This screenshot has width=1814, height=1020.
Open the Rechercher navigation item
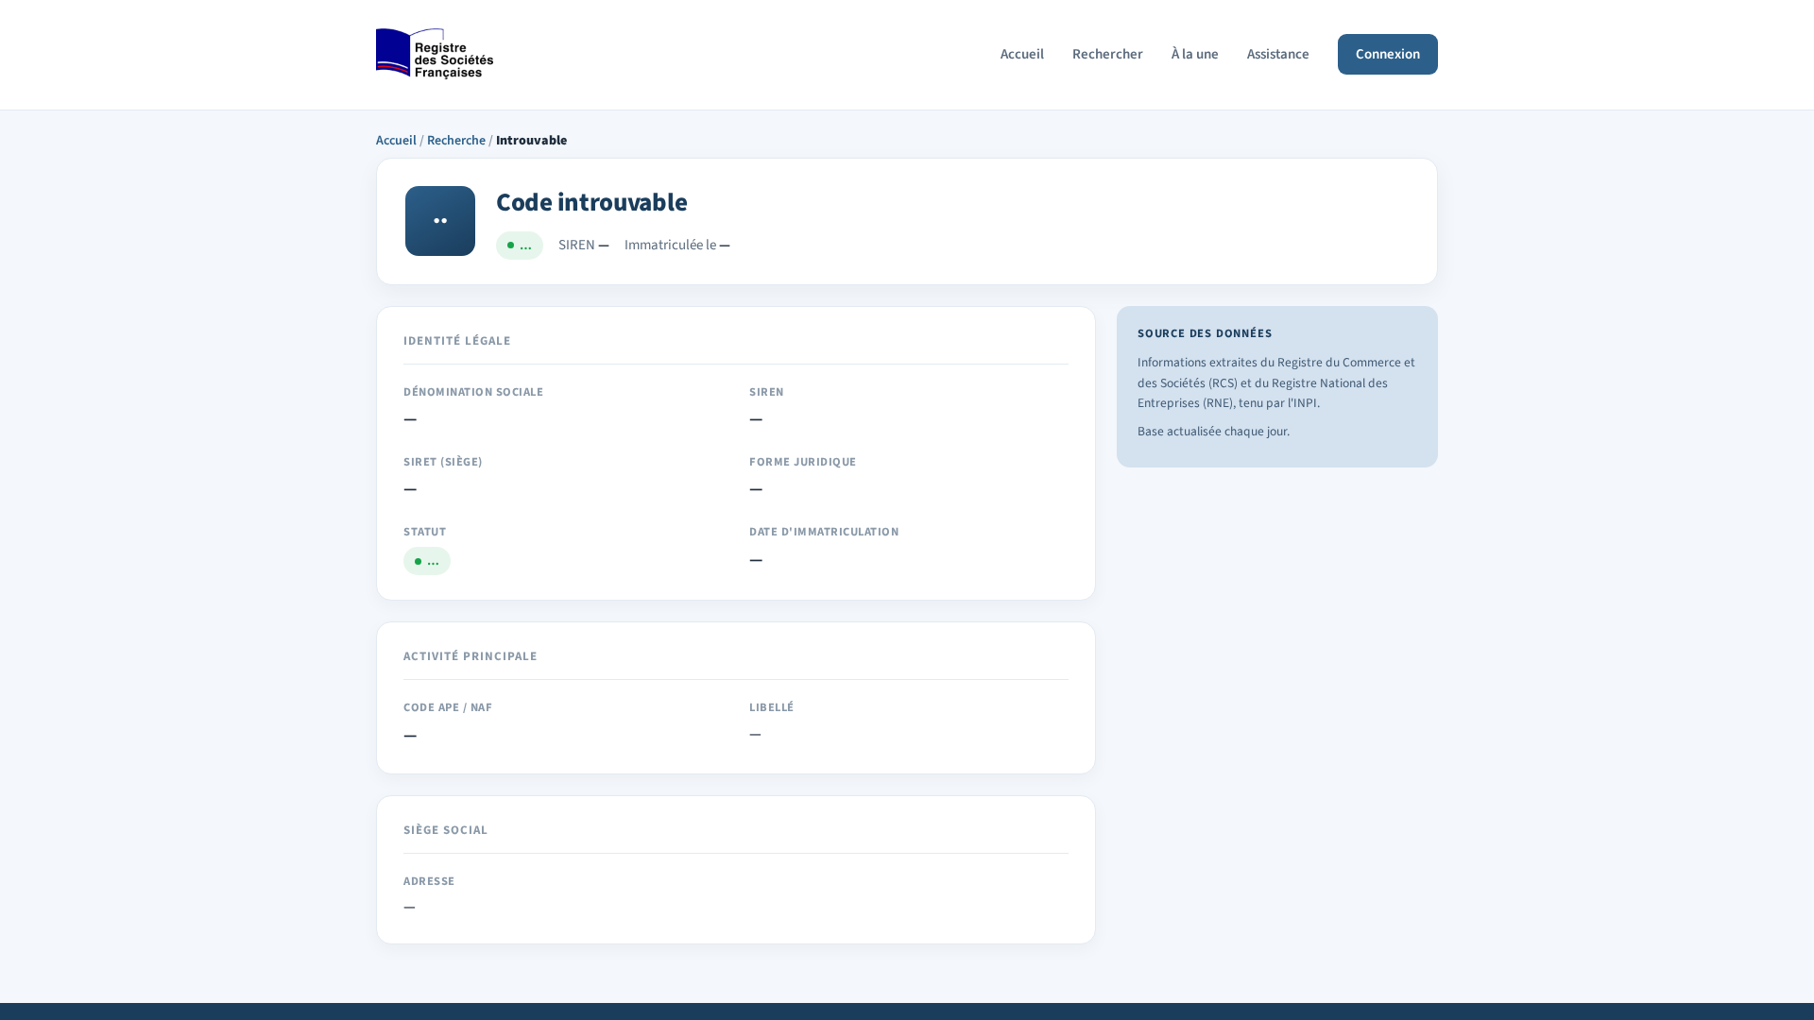point(1107,54)
